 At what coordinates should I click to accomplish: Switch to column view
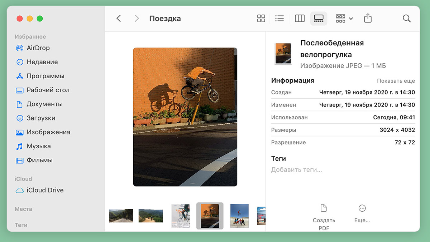[300, 19]
